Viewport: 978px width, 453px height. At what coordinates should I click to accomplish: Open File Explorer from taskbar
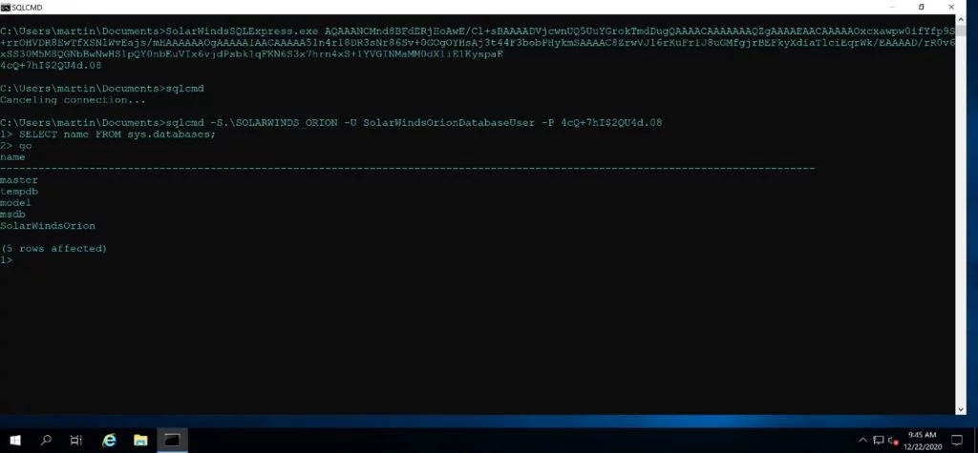140,440
